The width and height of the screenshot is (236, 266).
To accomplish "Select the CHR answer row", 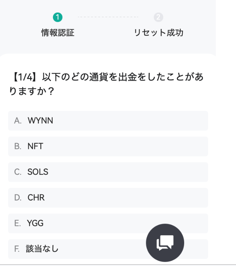I will click(108, 198).
